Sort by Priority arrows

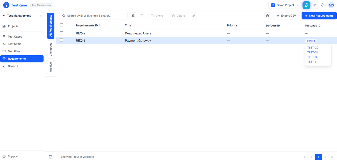tap(240, 26)
